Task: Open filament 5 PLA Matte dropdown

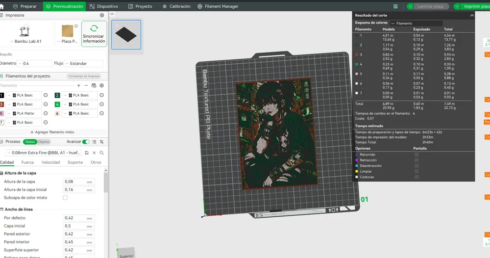Action: 24,113
